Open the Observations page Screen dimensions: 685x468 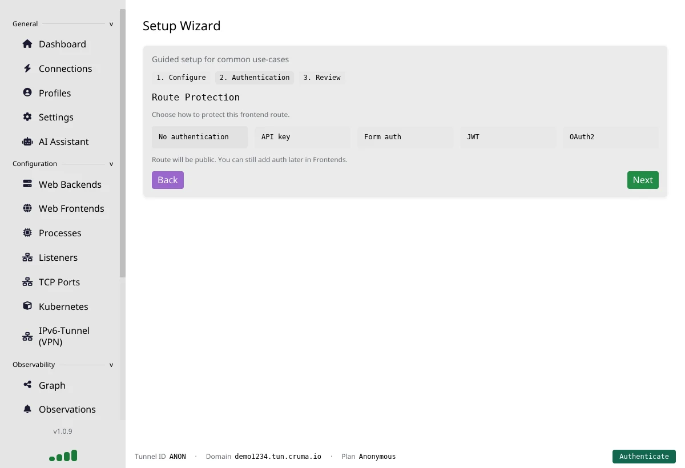[x=67, y=409]
